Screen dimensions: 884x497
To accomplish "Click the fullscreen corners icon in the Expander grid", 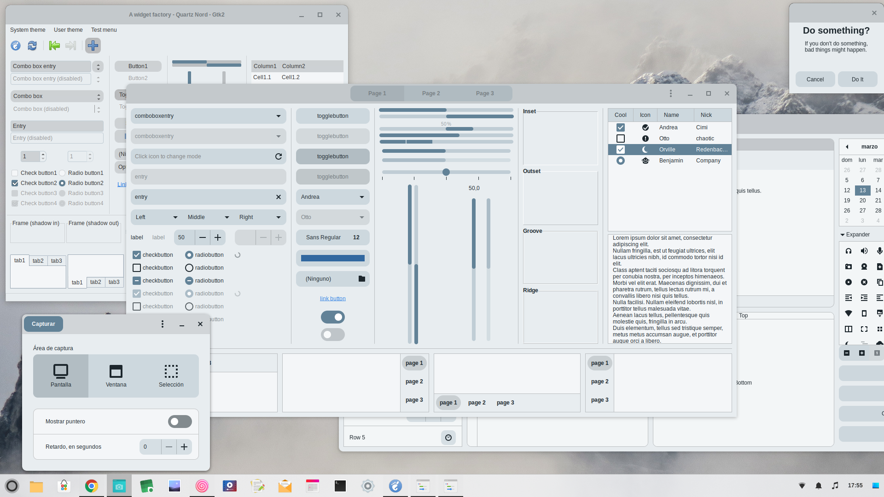I will coord(864,329).
